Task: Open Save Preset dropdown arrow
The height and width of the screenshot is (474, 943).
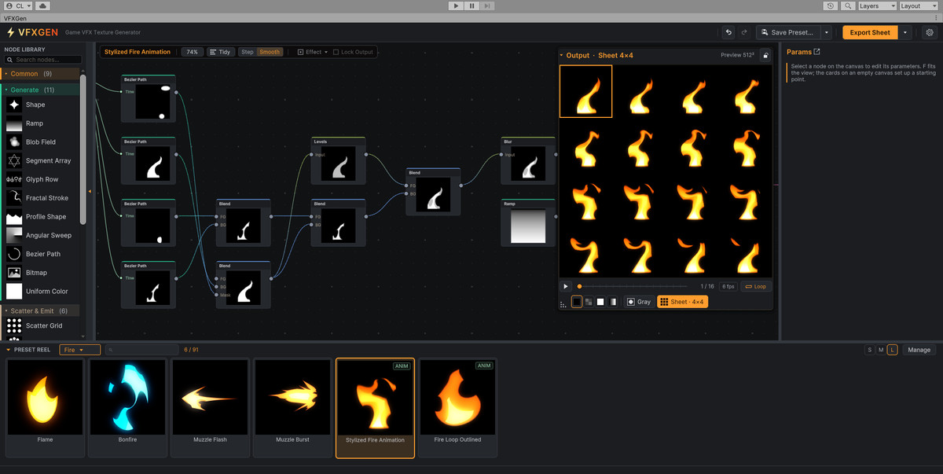Action: 827,32
